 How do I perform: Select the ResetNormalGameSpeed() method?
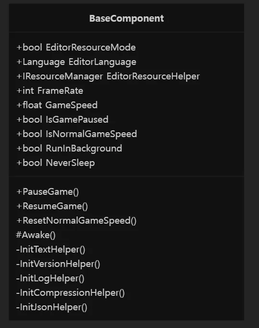(76, 221)
